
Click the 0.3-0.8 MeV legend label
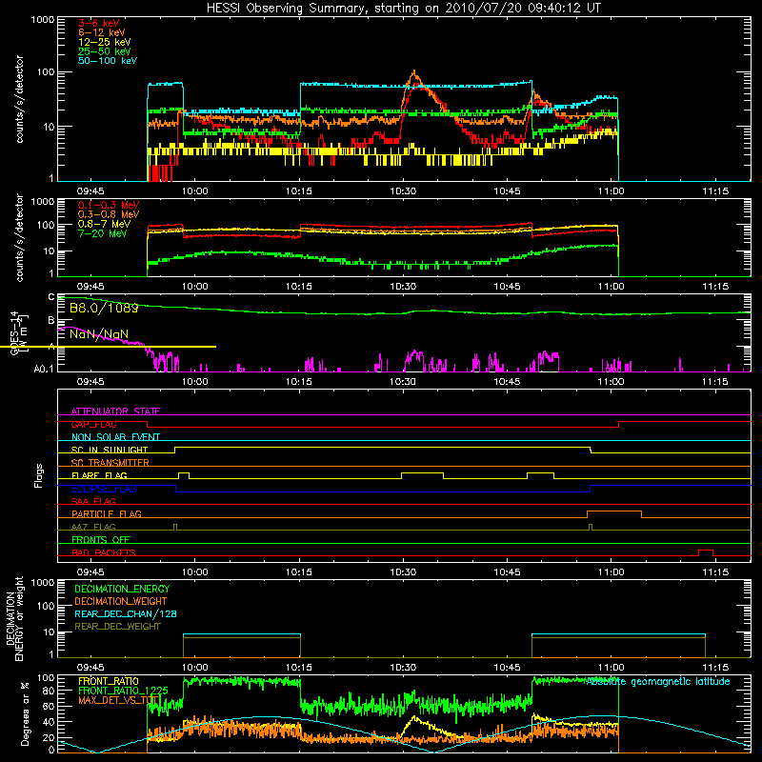(x=109, y=214)
